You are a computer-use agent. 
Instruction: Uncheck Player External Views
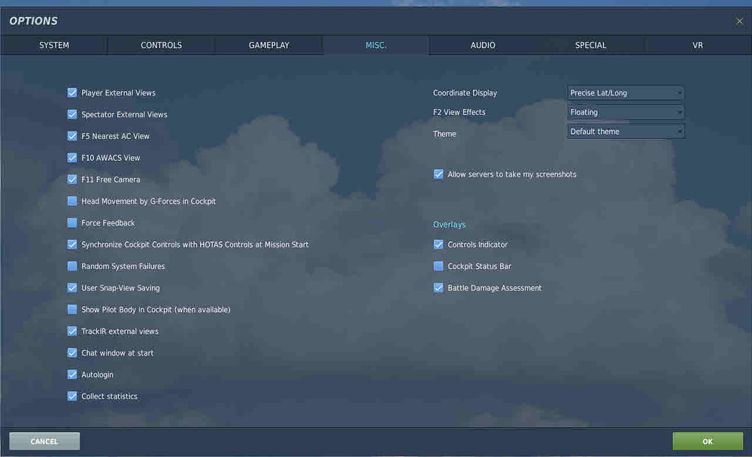(x=72, y=92)
